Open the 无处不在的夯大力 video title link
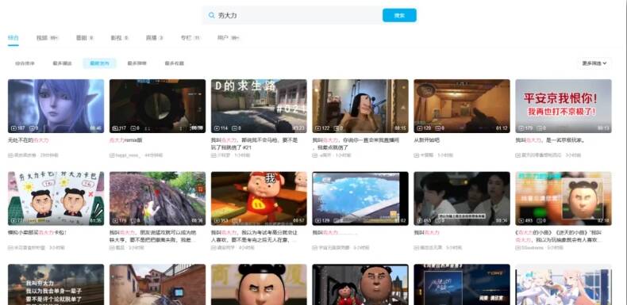Image resolution: width=627 pixels, height=305 pixels. point(29,140)
